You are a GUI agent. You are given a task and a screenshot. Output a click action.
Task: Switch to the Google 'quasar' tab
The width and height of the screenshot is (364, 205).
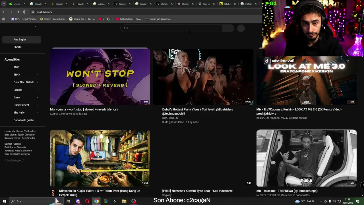[x=144, y=4]
